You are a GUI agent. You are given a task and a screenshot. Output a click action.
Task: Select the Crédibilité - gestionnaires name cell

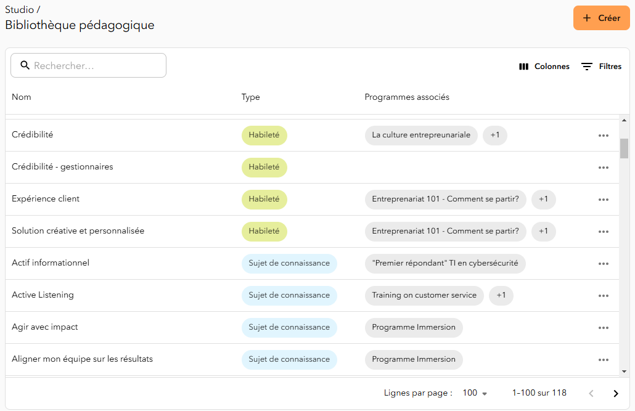pos(62,166)
